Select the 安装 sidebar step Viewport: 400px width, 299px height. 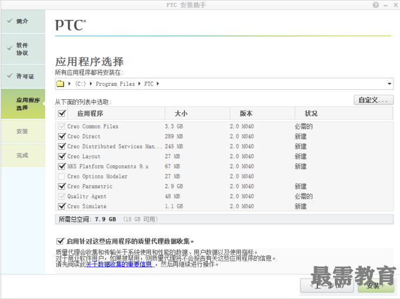point(23,132)
